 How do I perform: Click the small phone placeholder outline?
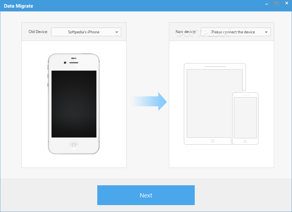(x=246, y=119)
